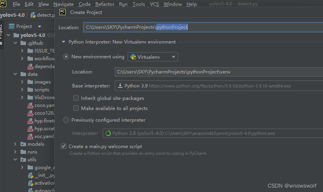323x192 pixels.
Task: Click the activation Python file icon
Action: [31, 183]
